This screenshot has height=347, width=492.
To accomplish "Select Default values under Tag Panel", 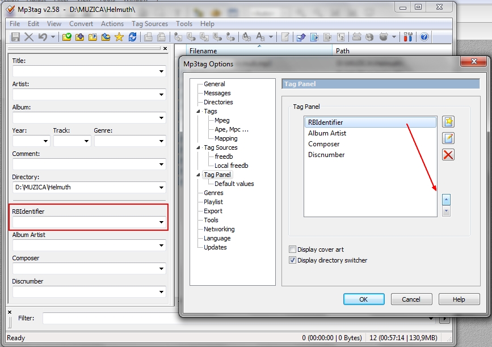I will (x=234, y=184).
